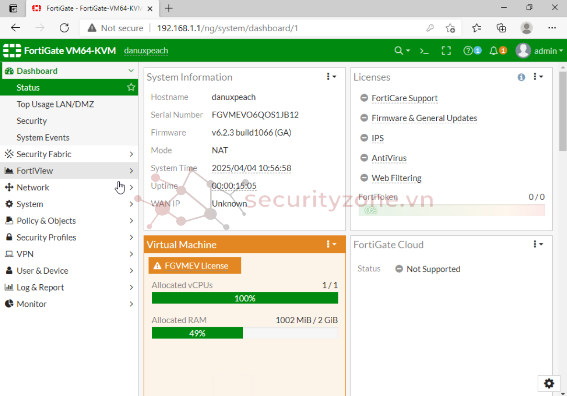Viewport: 567px width, 396px height.
Task: Open the System Events dashboard
Action: tap(43, 138)
